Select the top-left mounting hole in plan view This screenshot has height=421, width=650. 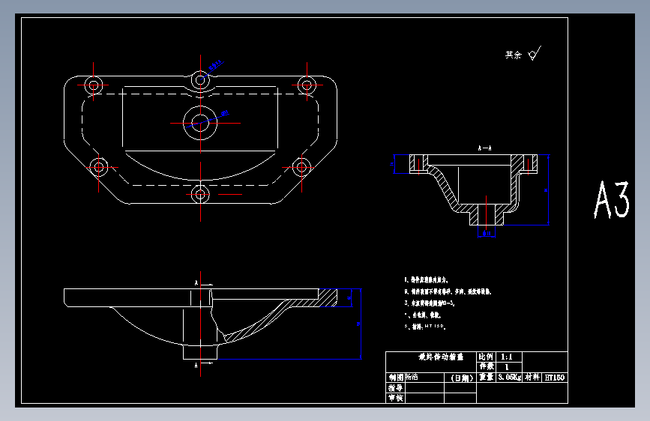(93, 85)
